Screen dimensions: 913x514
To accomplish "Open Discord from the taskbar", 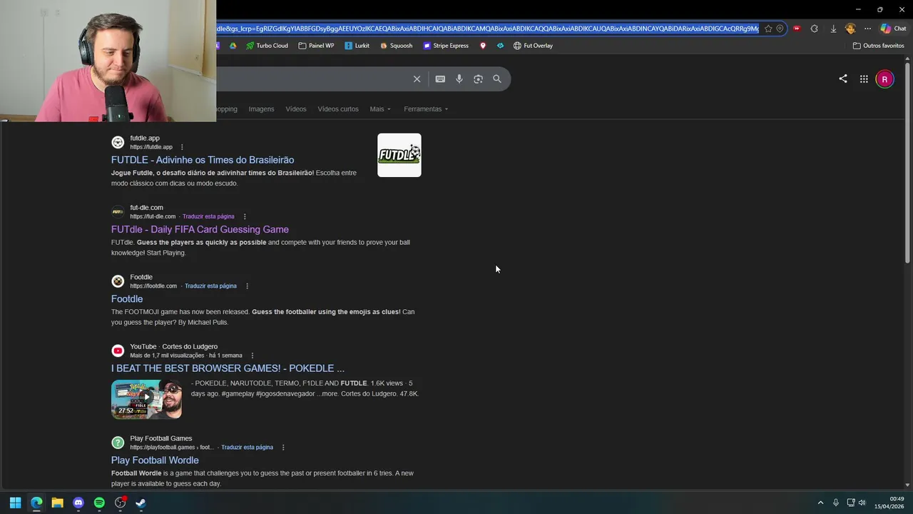I will [78, 503].
